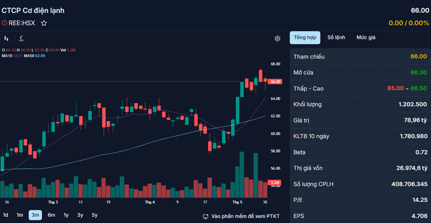The height and width of the screenshot is (223, 431).
Task: Switch chart range to 3y
Action: tap(80, 215)
